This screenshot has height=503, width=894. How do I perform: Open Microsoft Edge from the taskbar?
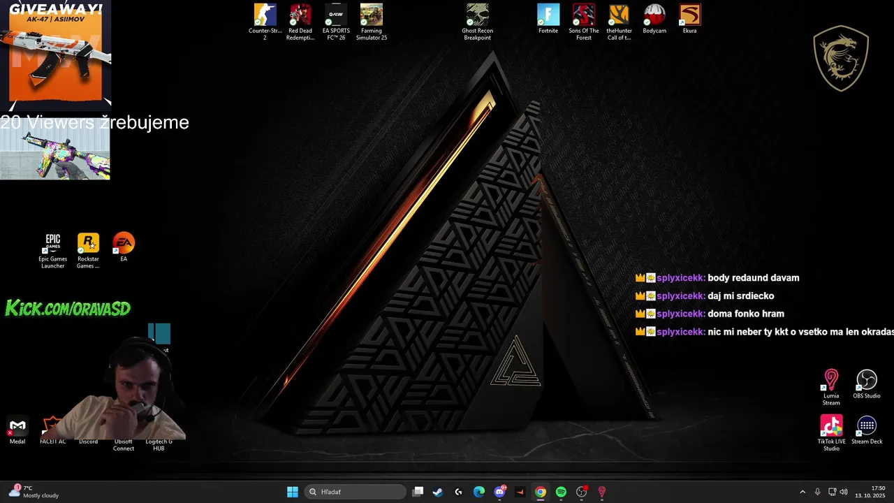click(479, 492)
